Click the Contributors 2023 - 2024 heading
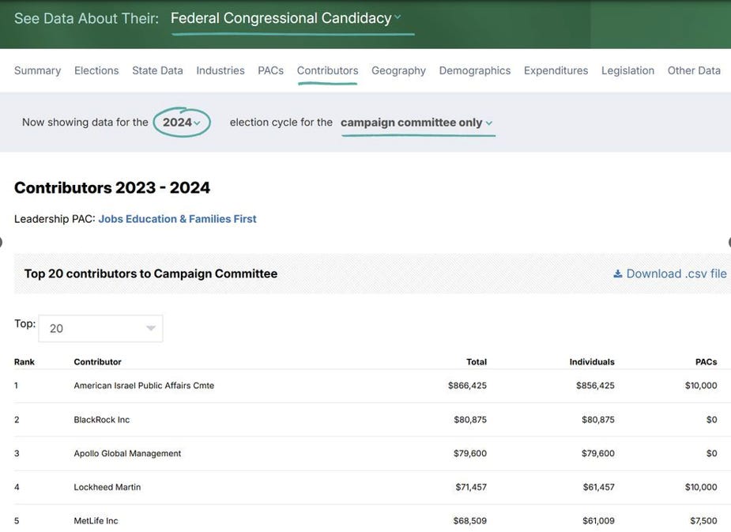This screenshot has height=532, width=731. coord(112,187)
